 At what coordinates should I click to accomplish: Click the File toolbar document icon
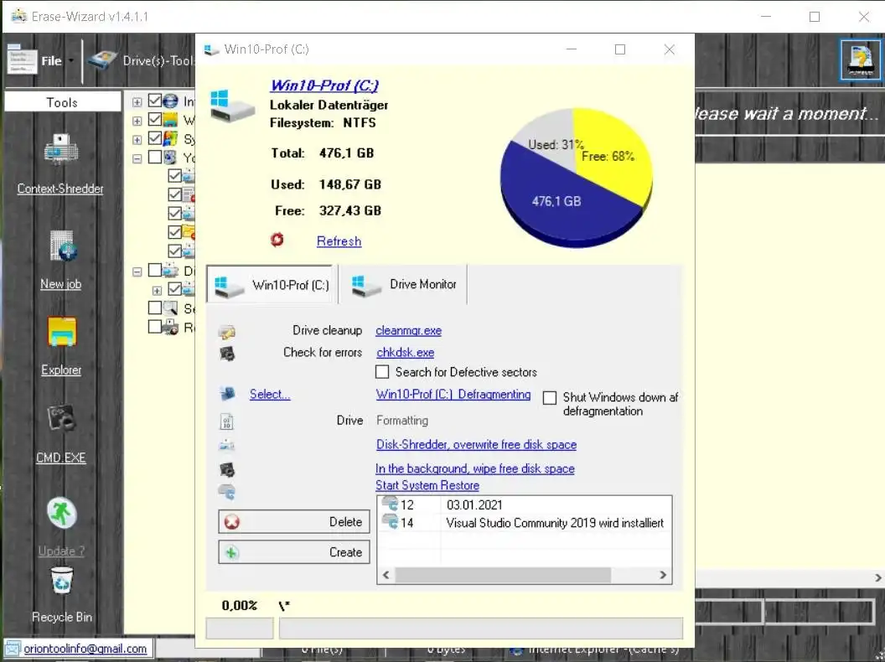22,59
